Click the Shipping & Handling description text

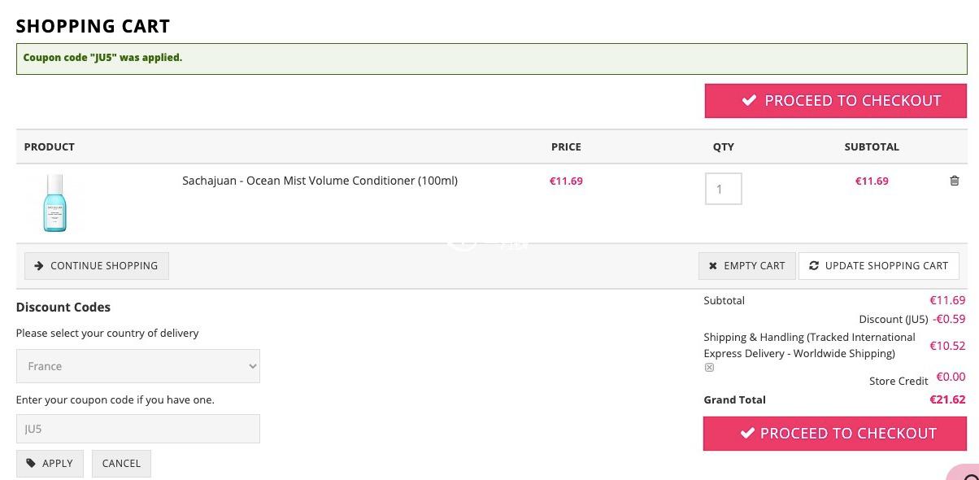pyautogui.click(x=810, y=346)
